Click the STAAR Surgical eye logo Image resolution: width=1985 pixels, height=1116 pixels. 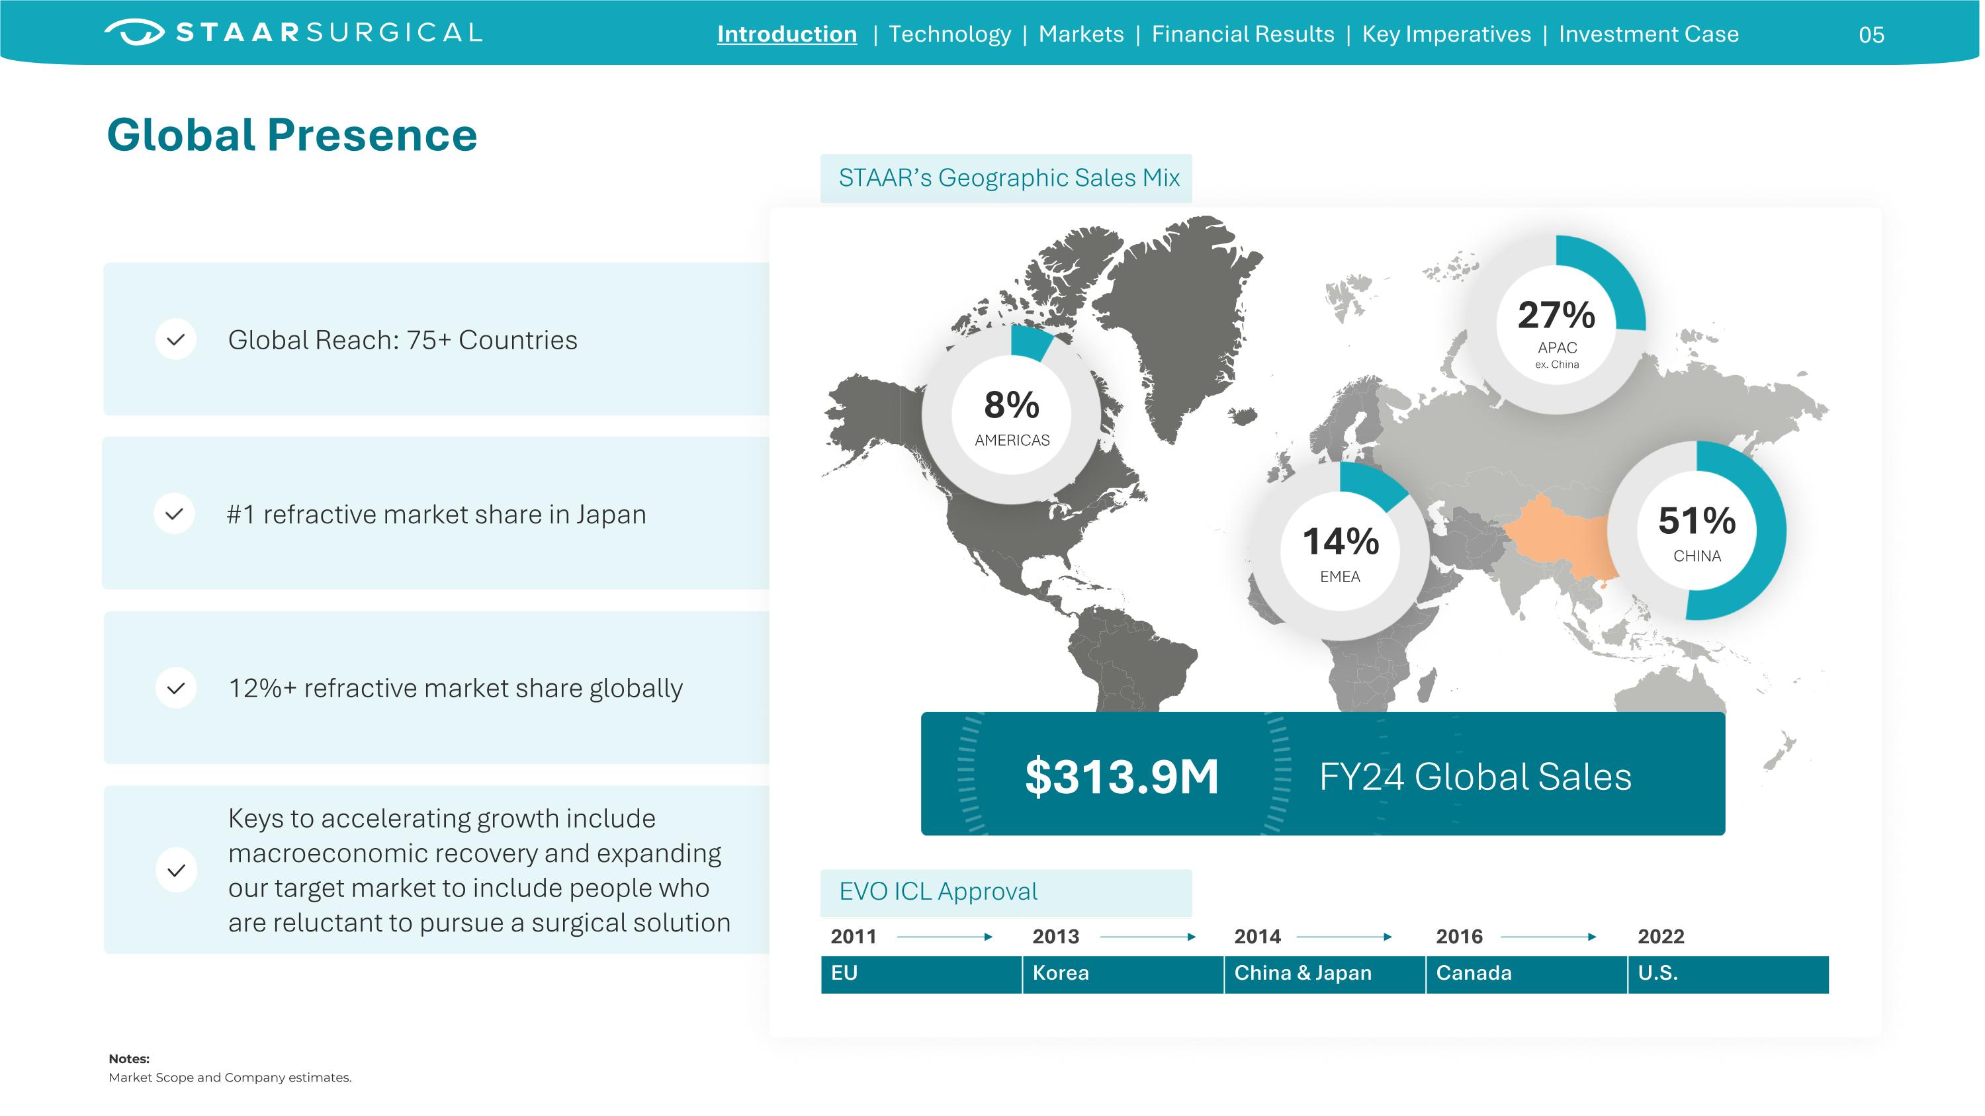[x=134, y=32]
